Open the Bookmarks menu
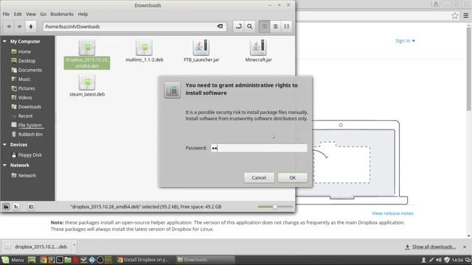The width and height of the screenshot is (472, 265). tap(62, 14)
